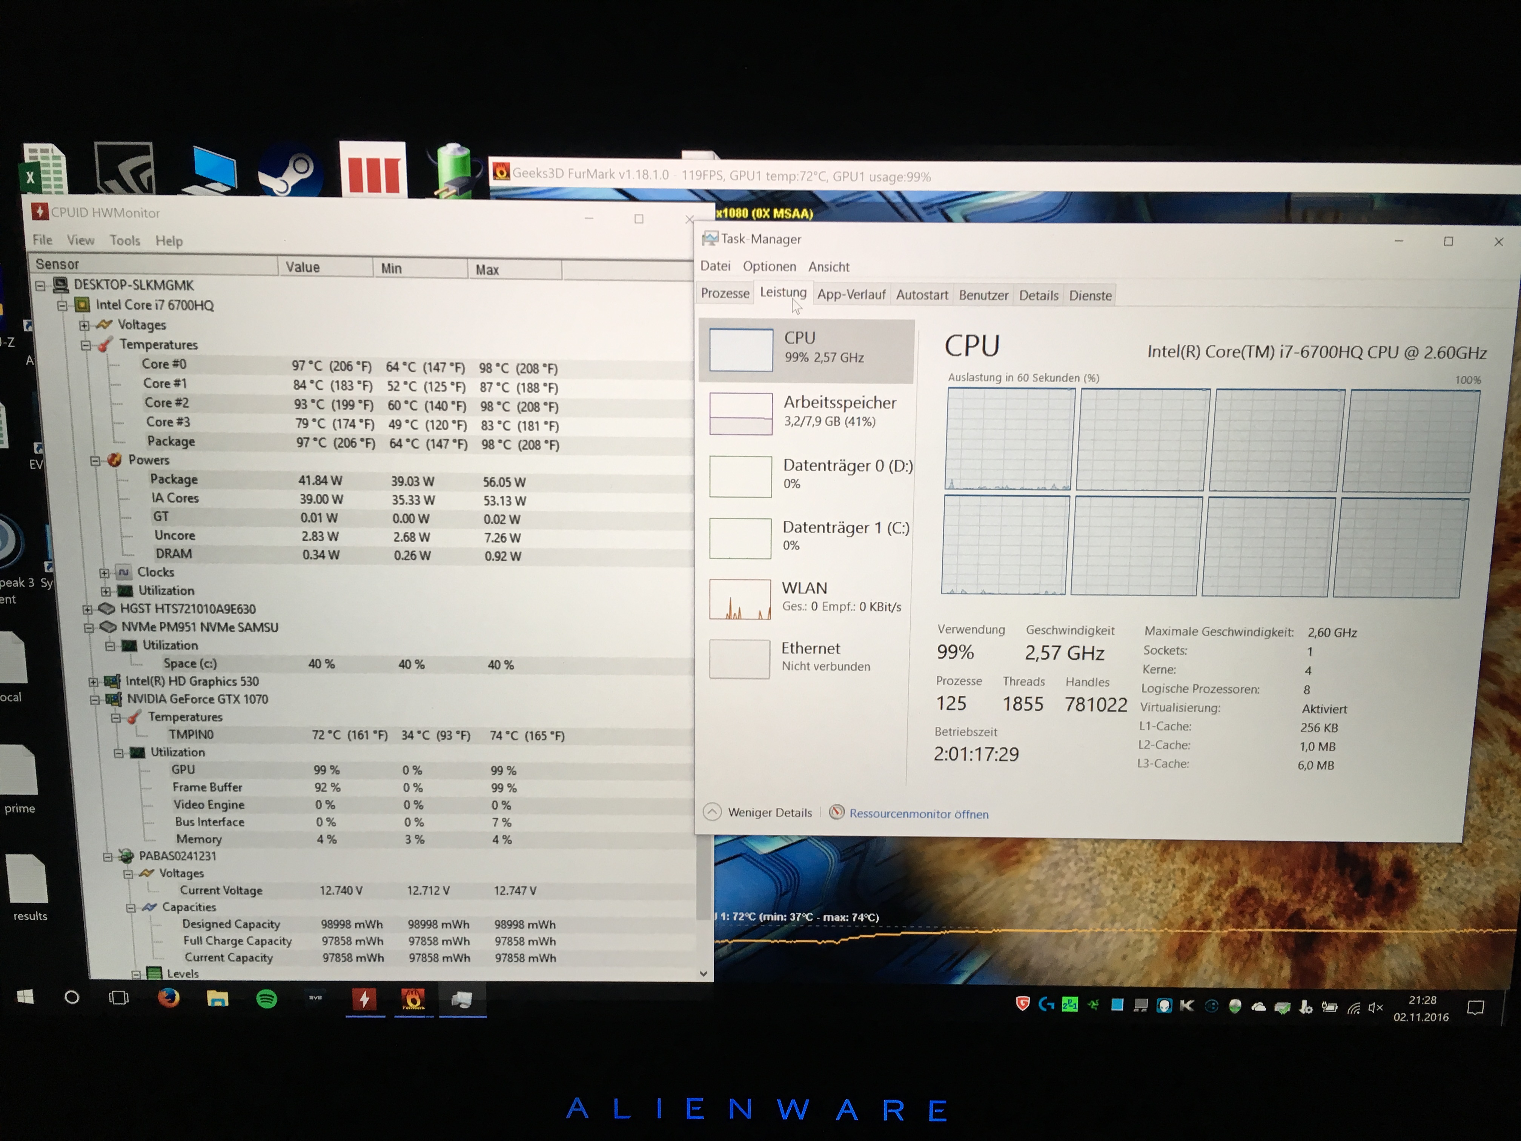Switch to FurMark taskbar icon
This screenshot has height=1141, width=1521.
(x=413, y=1000)
